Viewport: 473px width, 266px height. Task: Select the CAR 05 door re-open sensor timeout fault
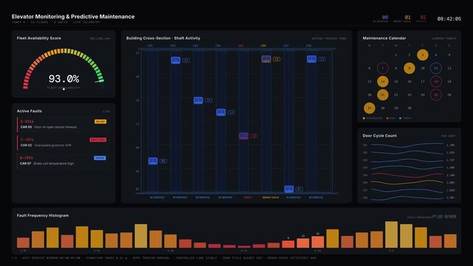click(x=63, y=124)
